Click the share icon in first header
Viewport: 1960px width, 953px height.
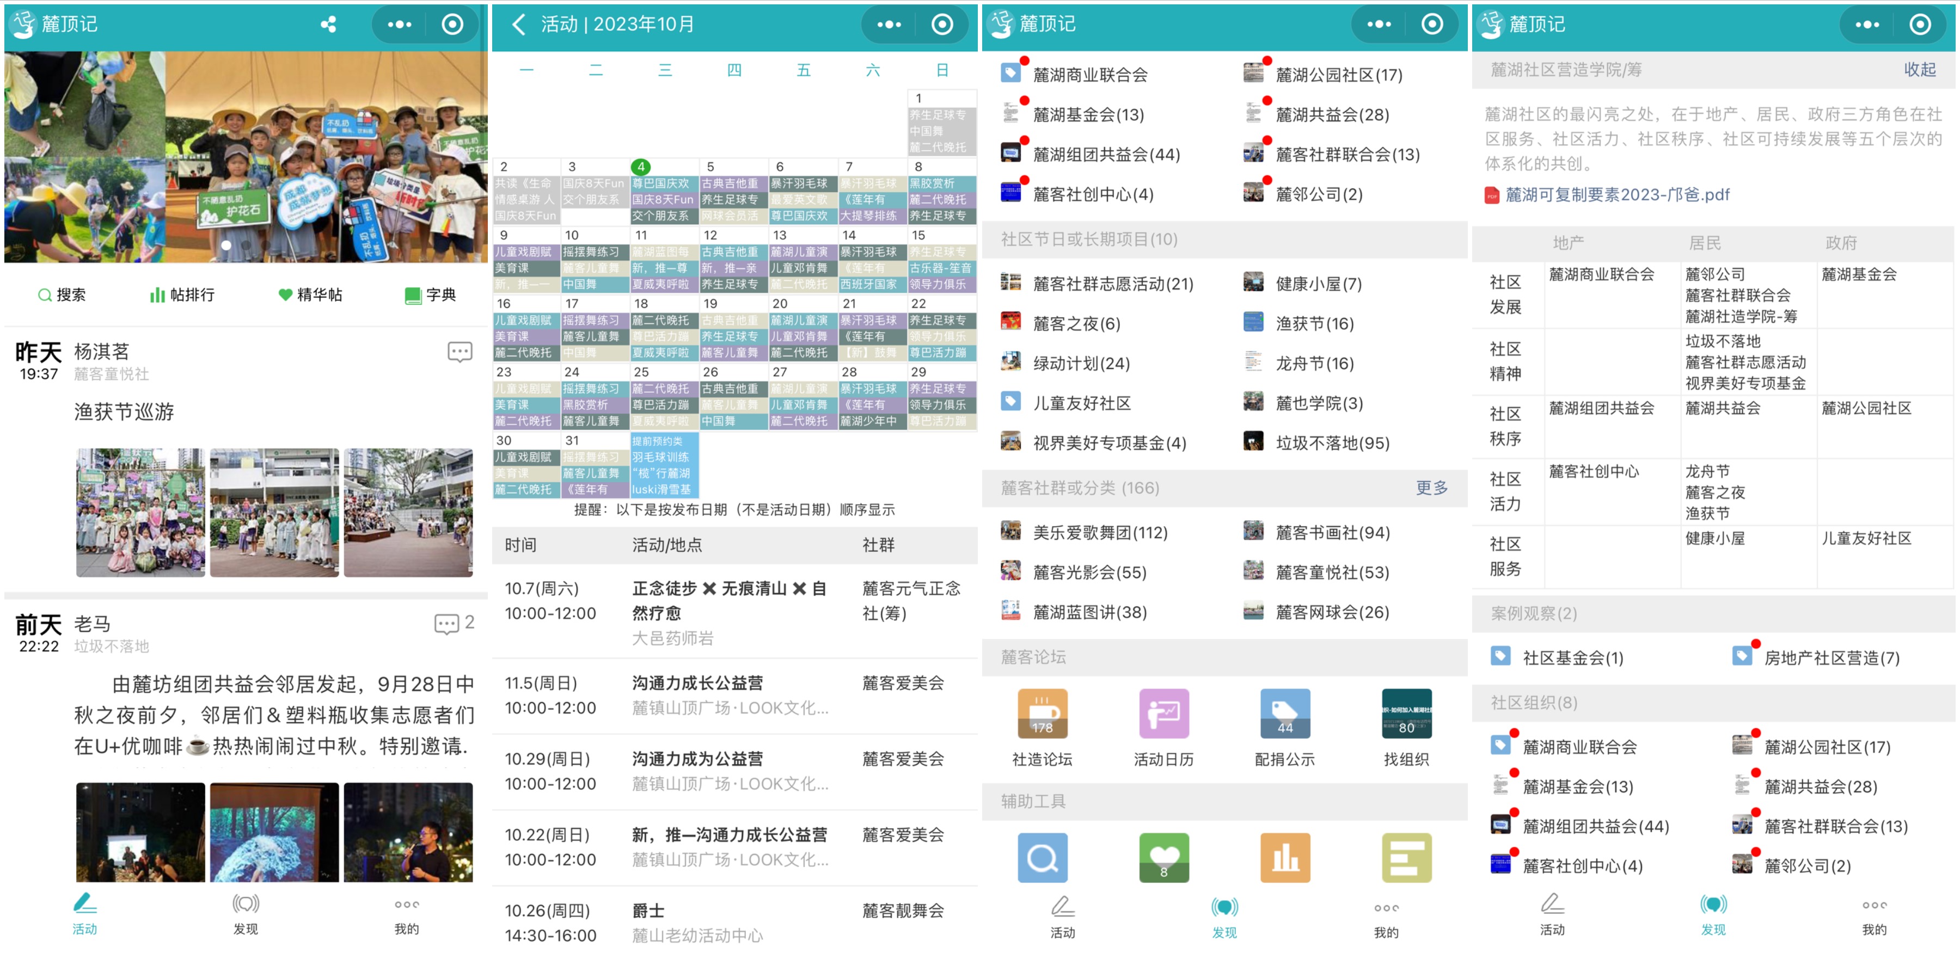pyautogui.click(x=329, y=24)
